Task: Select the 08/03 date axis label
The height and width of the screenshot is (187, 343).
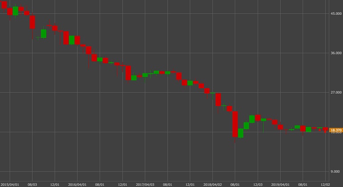Action: [x=32, y=185]
